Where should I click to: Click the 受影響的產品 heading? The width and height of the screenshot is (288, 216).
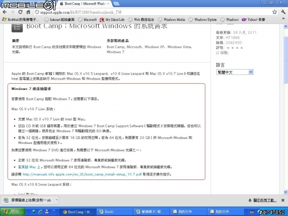coord(118,40)
